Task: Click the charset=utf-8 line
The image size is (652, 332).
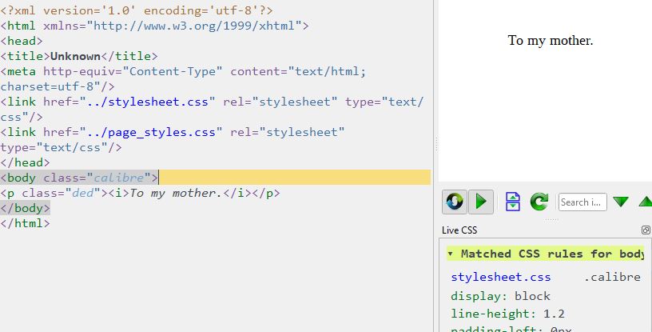Action: [x=58, y=86]
